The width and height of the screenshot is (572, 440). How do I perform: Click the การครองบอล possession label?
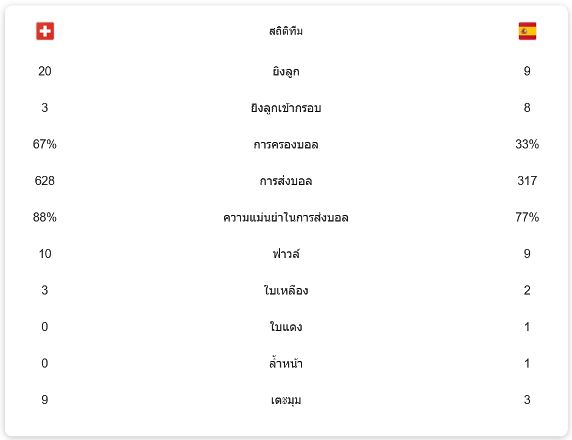[286, 145]
